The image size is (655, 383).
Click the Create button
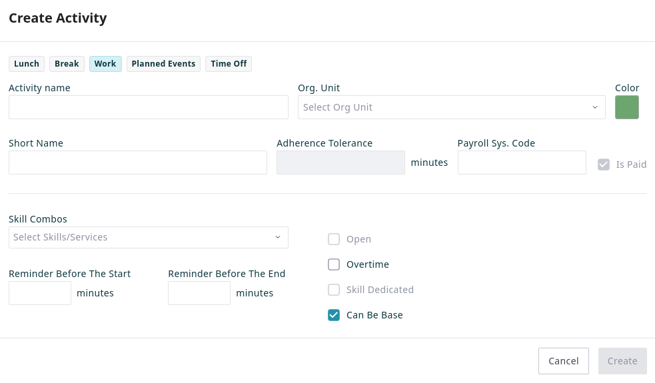pos(622,361)
